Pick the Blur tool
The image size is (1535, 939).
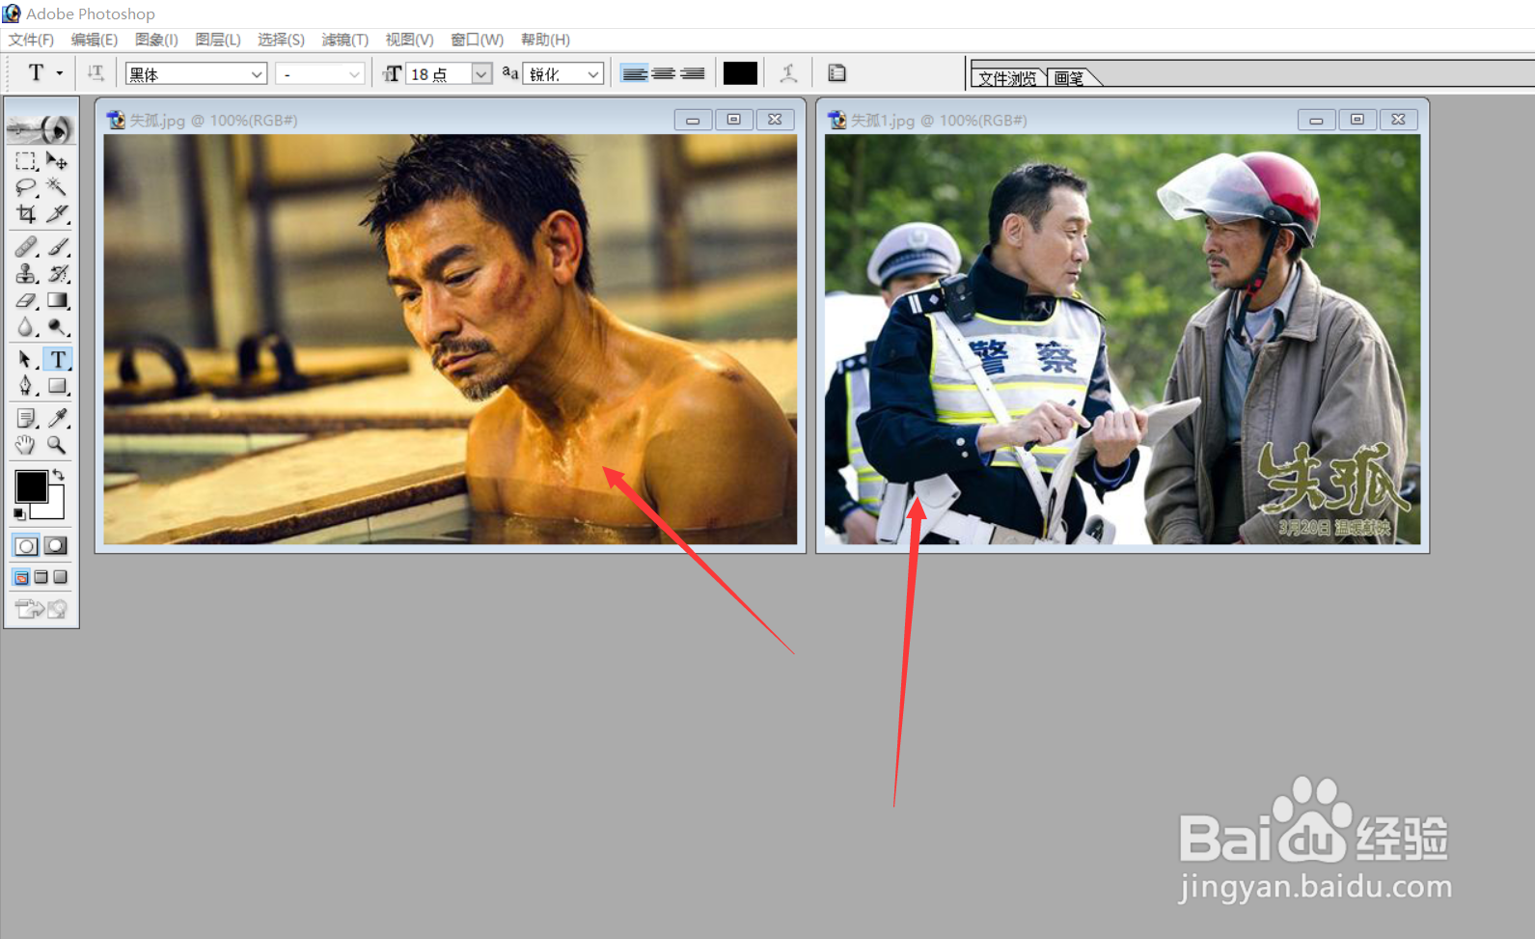(x=26, y=327)
